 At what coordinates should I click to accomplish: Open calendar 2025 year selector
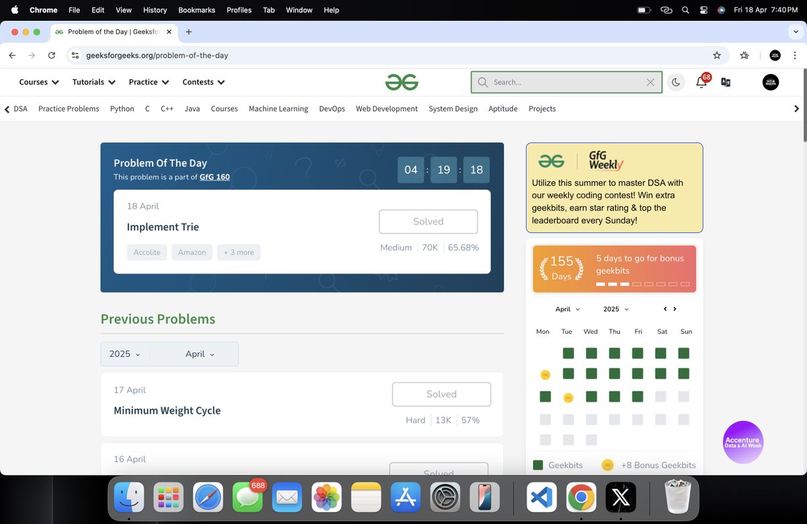[x=616, y=309]
